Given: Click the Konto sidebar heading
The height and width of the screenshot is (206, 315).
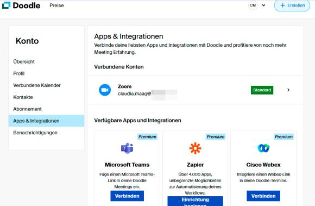Looking at the screenshot, I should point(27,41).
